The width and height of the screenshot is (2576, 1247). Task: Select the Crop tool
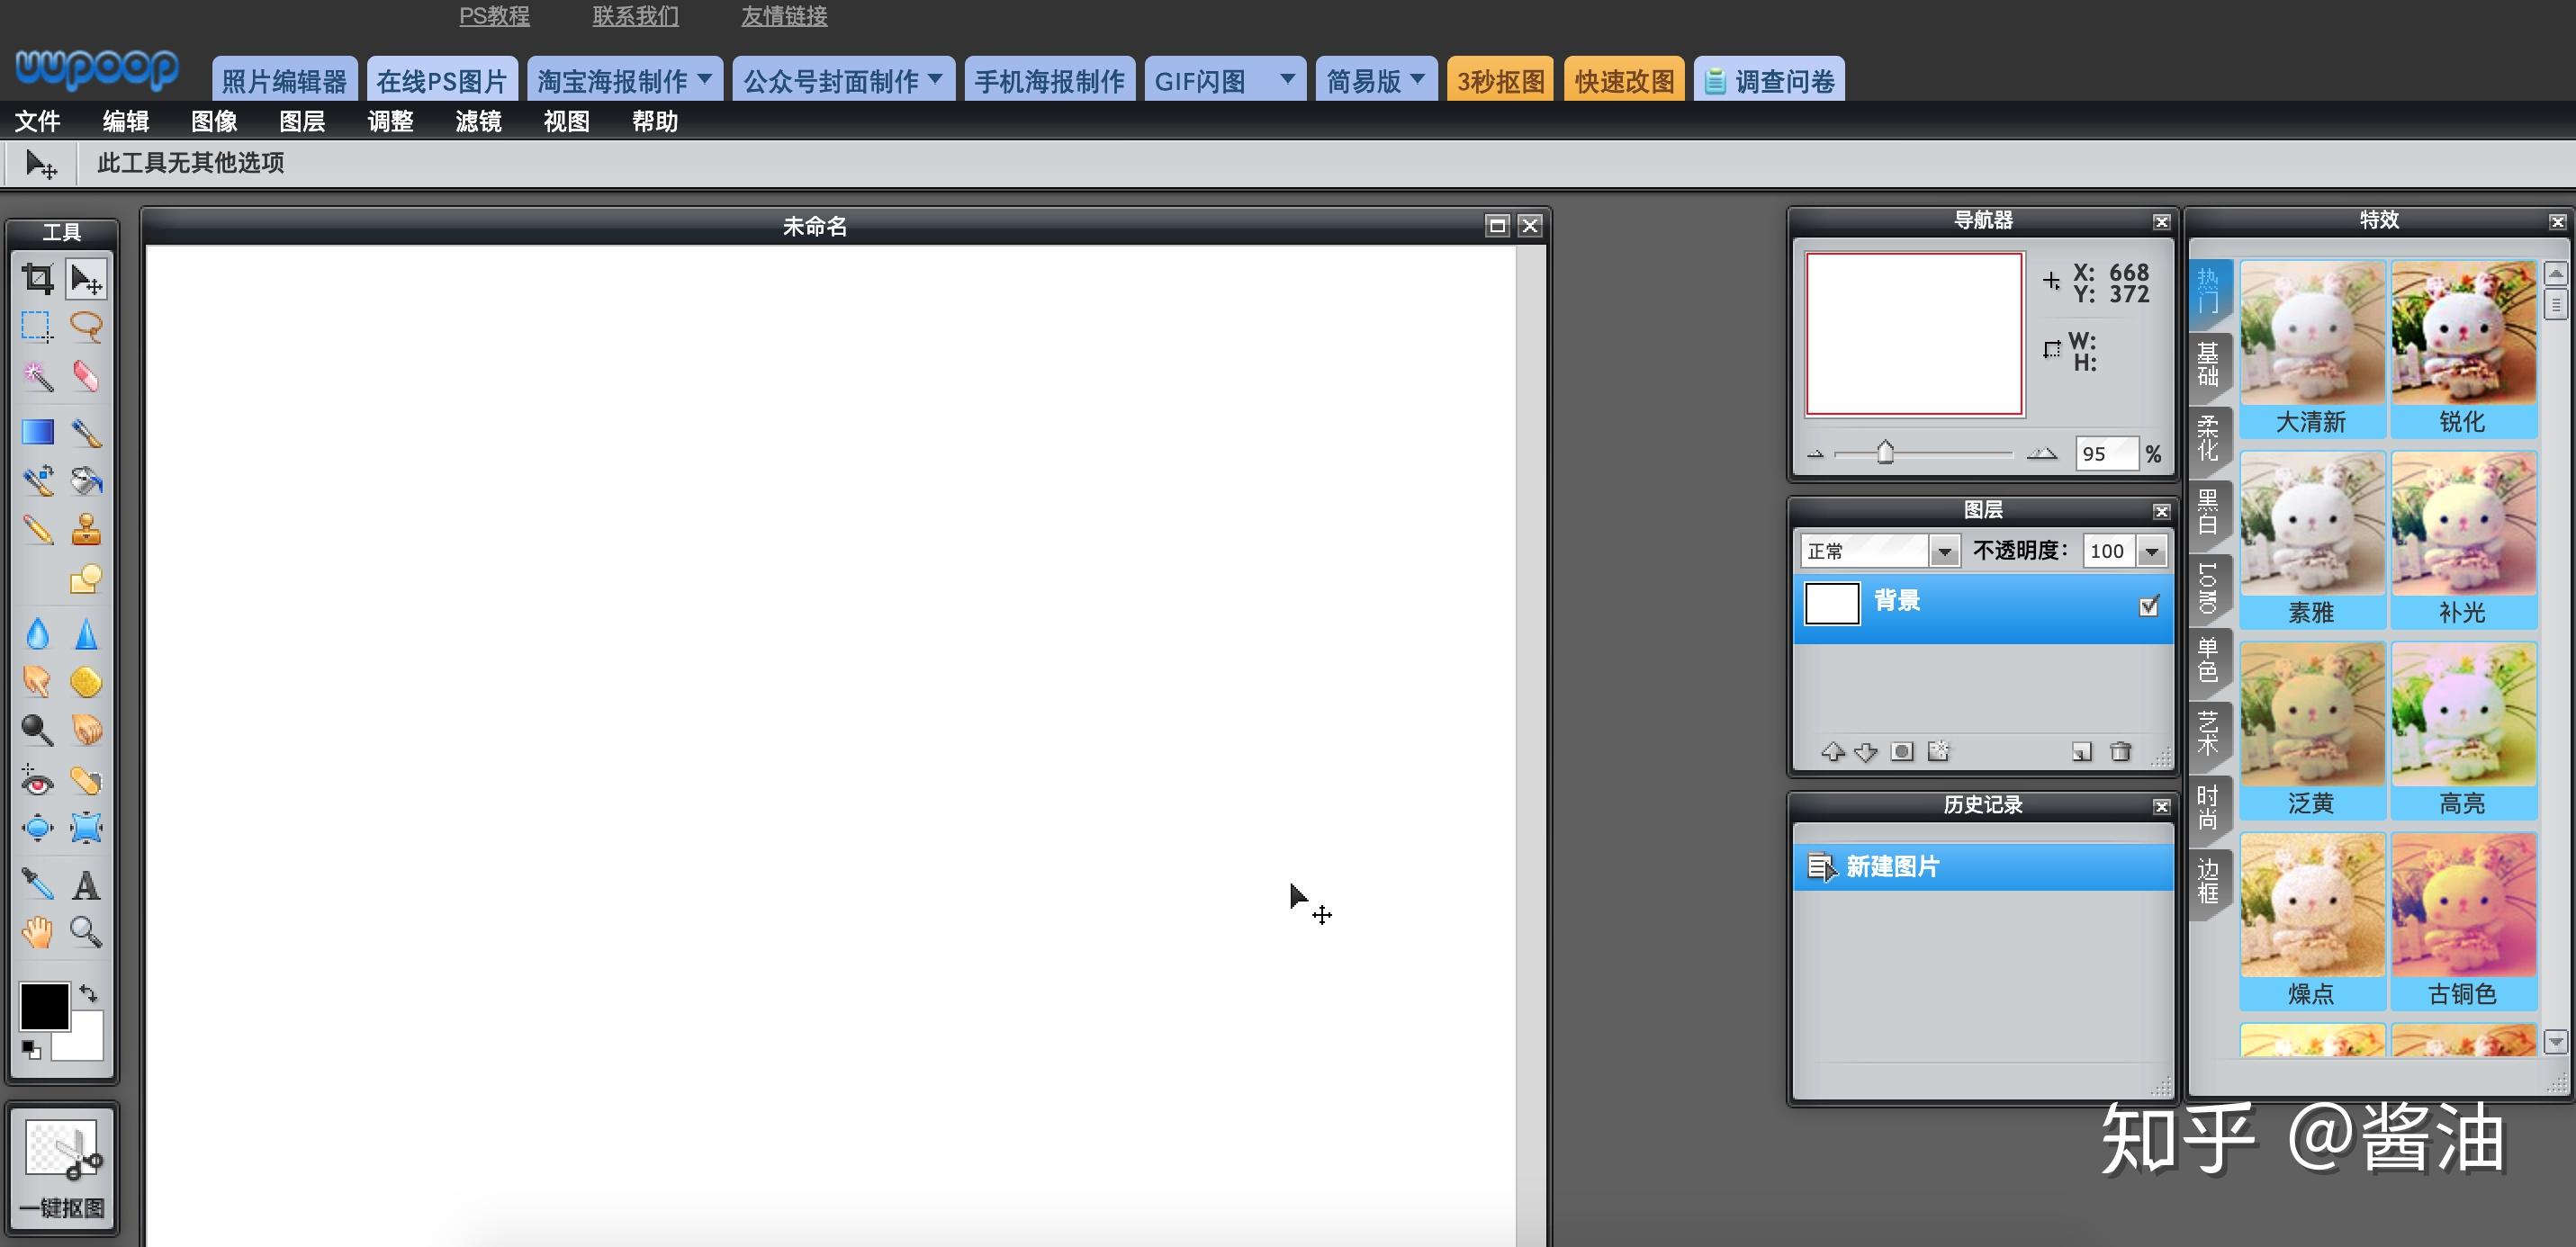[38, 279]
